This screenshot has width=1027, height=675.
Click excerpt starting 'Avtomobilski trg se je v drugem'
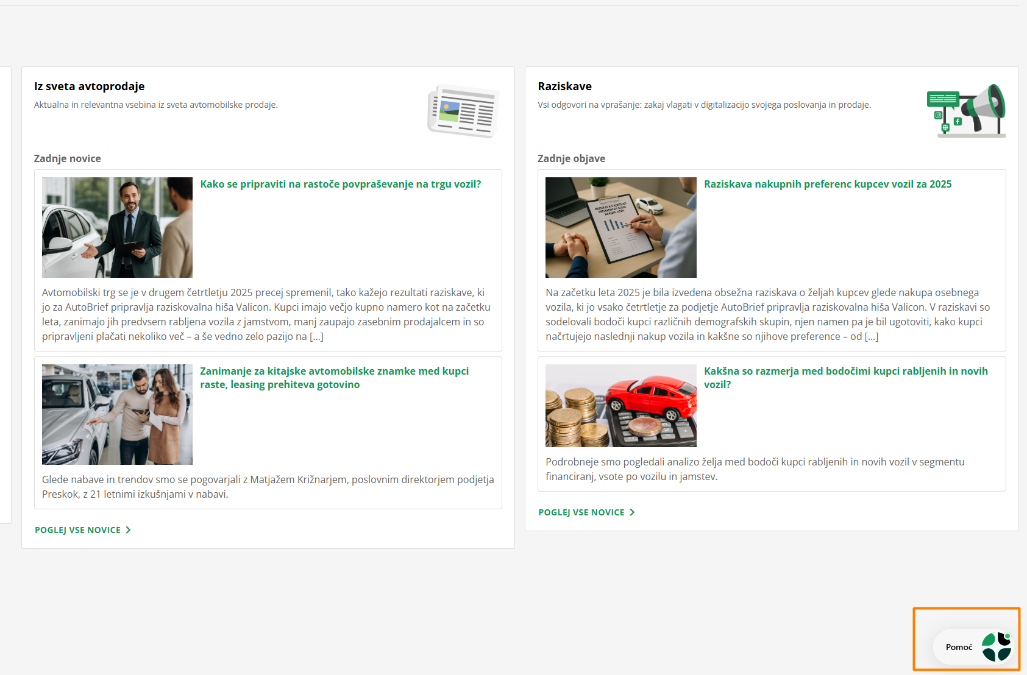(268, 314)
